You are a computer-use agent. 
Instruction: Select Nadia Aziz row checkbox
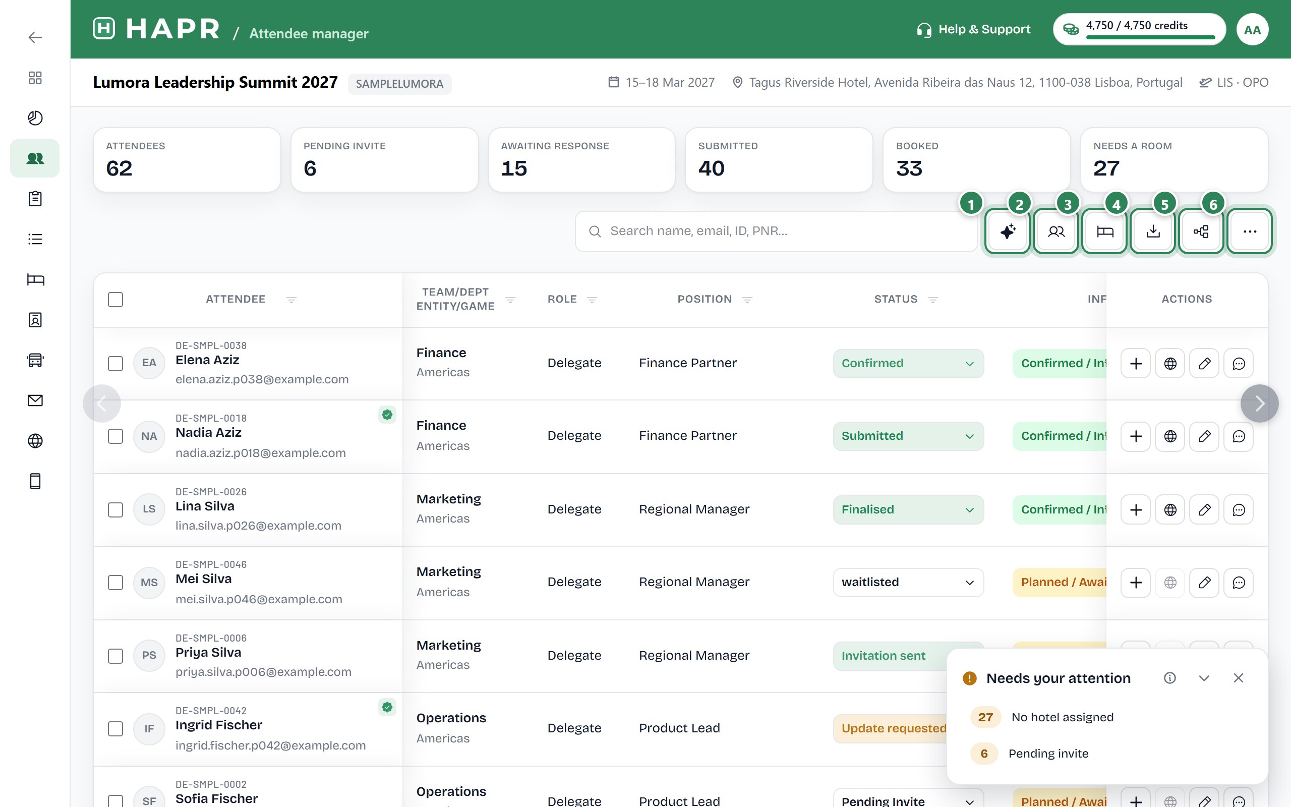click(x=115, y=436)
